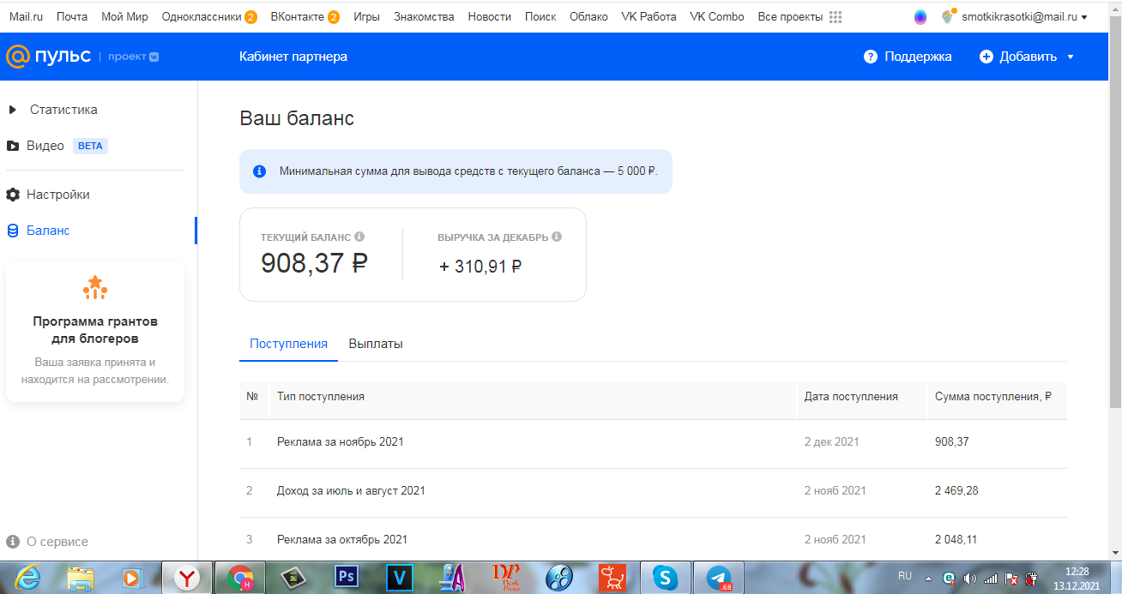The image size is (1122, 594).
Task: Open Настройки in the sidebar
Action: tap(48, 195)
